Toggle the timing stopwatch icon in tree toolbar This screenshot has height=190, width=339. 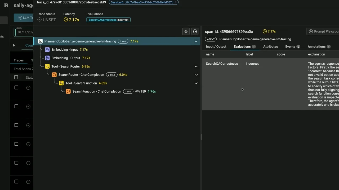[195, 31]
